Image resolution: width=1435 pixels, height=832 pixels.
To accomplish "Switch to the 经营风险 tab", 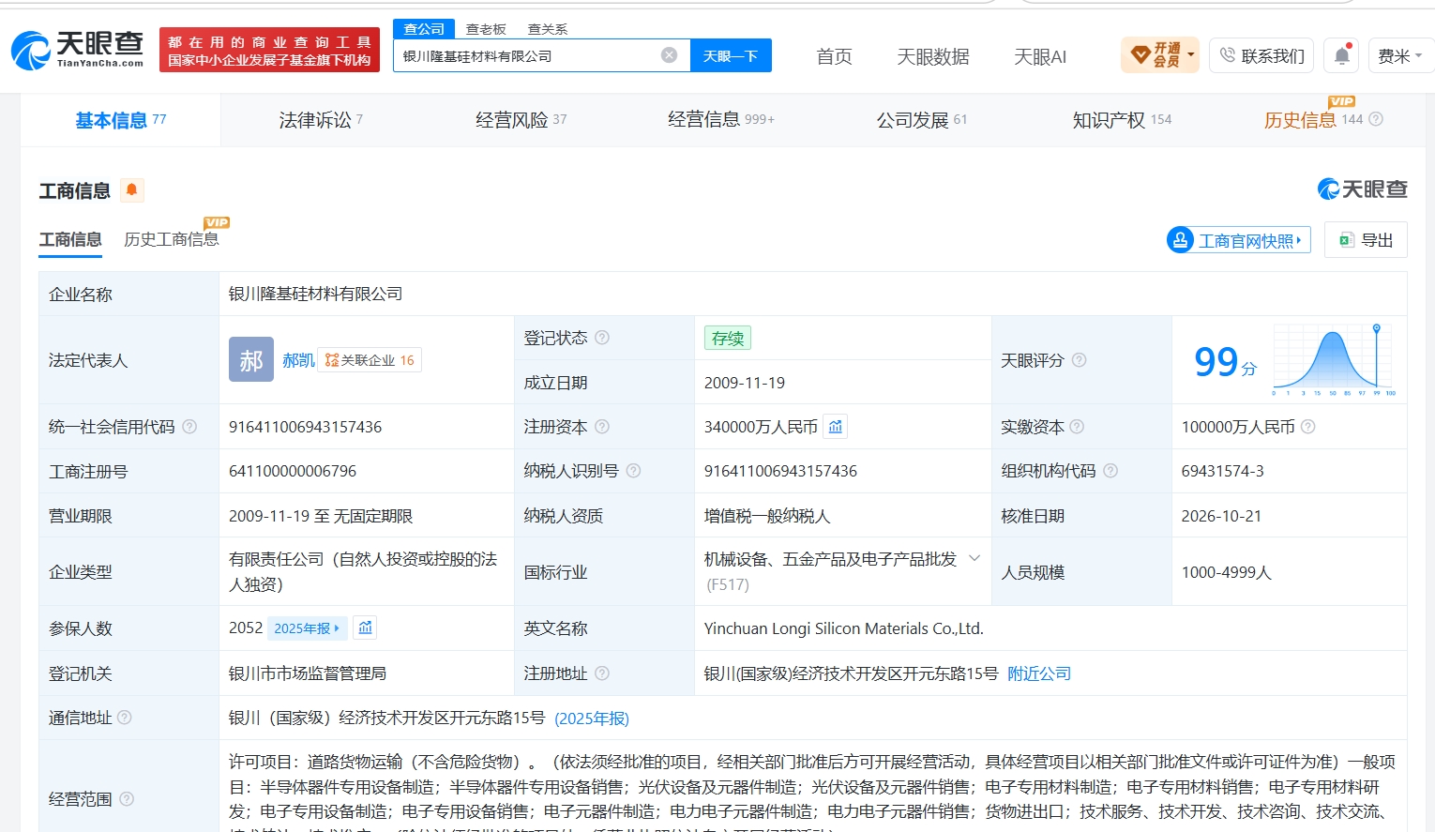I will click(x=521, y=120).
